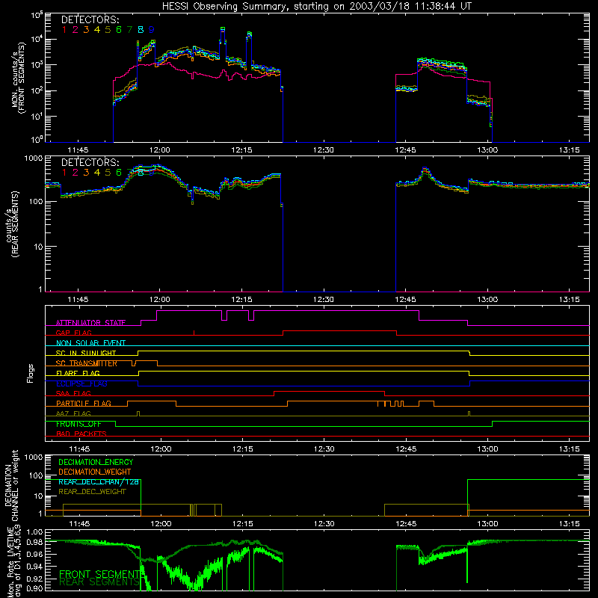The image size is (598, 598).
Task: Select the FLARE_FLAG label
Action: pos(78,373)
